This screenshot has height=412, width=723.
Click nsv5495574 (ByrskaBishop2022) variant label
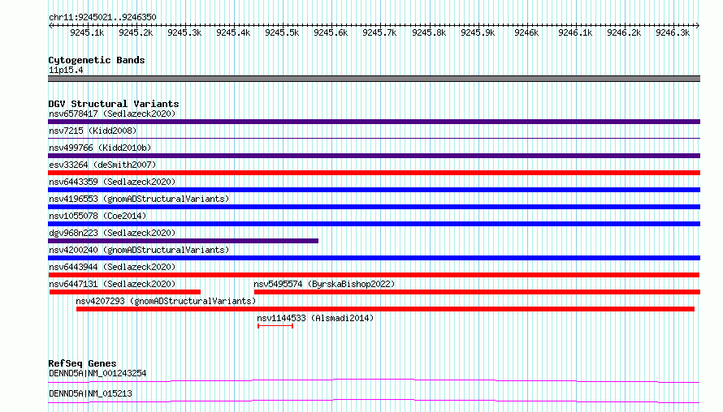[x=324, y=284]
